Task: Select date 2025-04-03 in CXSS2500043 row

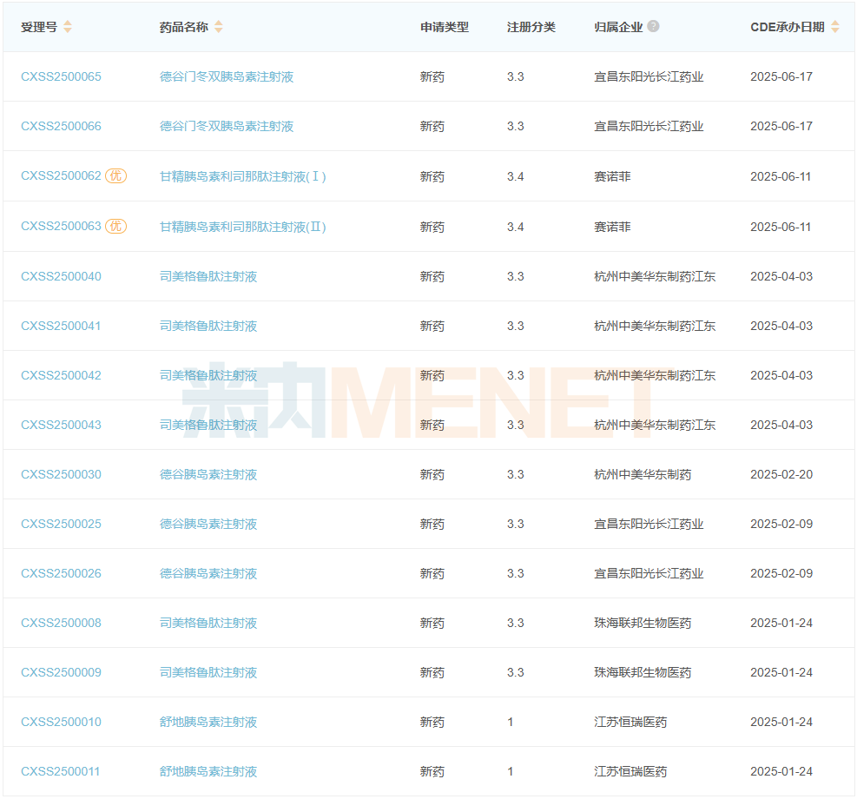Action: click(781, 426)
